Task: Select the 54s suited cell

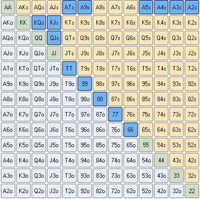Action: (x=161, y=145)
